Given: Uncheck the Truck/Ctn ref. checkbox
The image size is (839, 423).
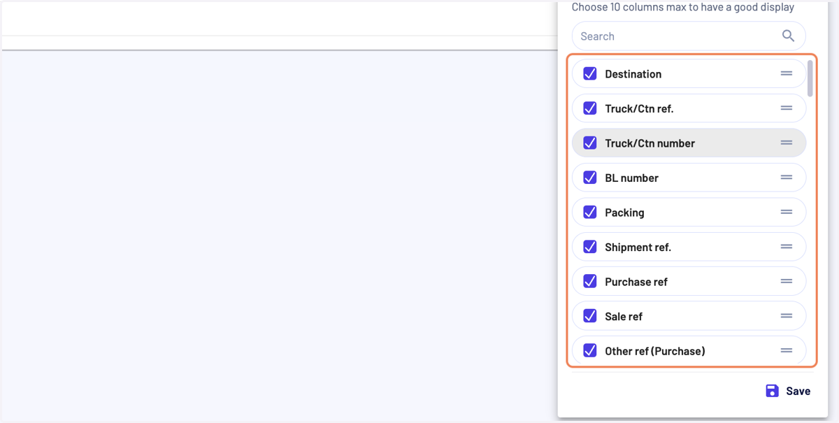Looking at the screenshot, I should point(590,108).
